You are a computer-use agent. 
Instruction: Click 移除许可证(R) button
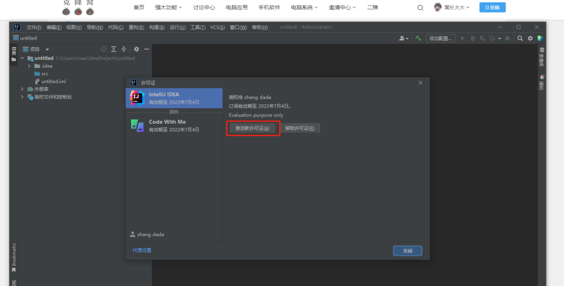click(x=300, y=128)
